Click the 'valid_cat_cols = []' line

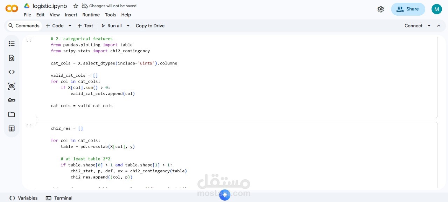(74, 75)
